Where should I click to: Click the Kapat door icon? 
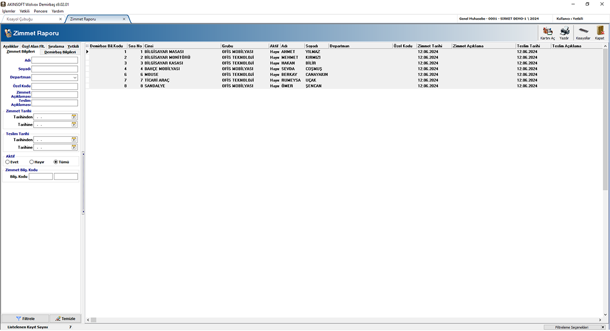(600, 32)
